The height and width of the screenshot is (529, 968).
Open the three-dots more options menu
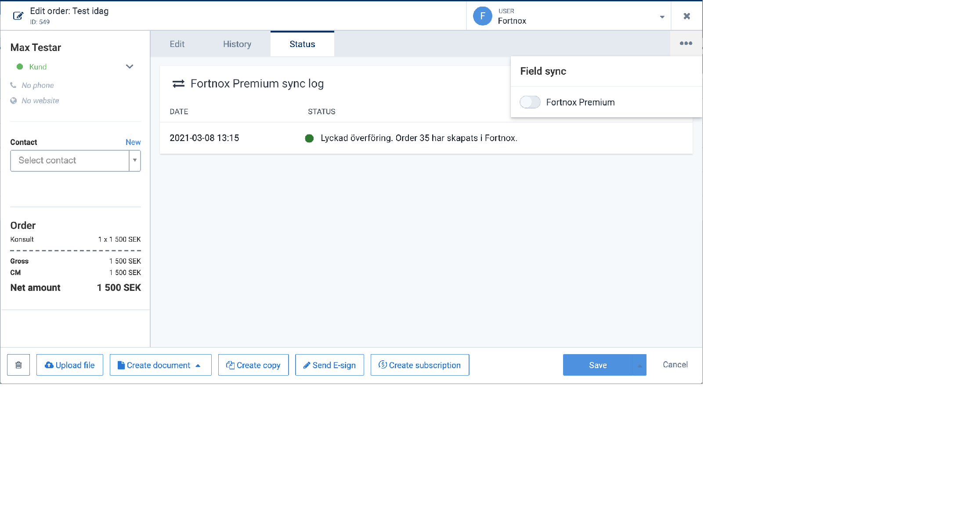(686, 43)
